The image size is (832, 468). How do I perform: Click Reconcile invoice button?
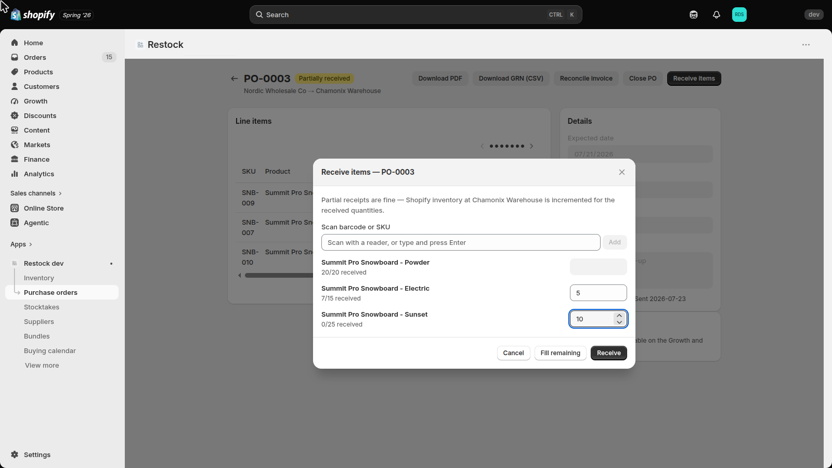point(586,79)
